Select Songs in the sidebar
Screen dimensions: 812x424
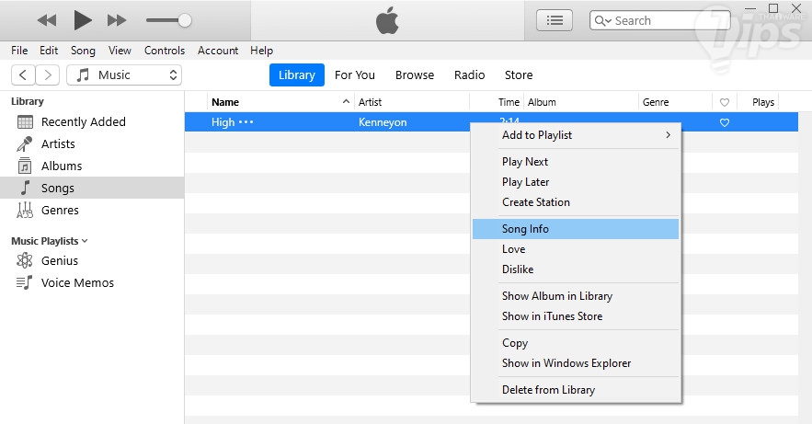coord(92,188)
